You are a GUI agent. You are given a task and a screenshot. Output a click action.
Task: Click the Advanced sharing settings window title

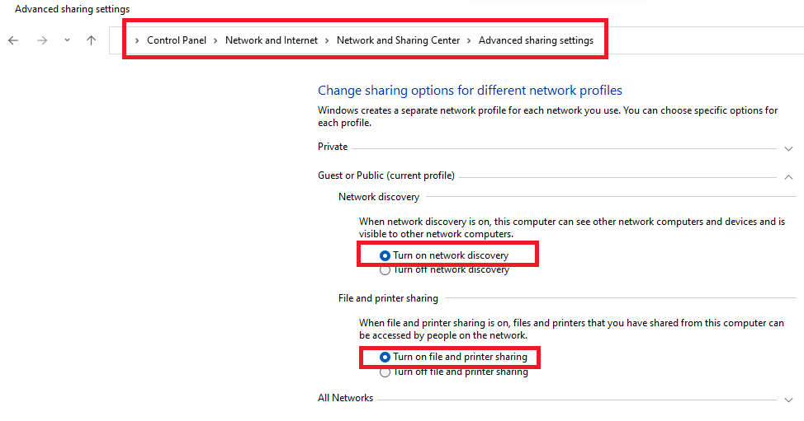pyautogui.click(x=73, y=9)
